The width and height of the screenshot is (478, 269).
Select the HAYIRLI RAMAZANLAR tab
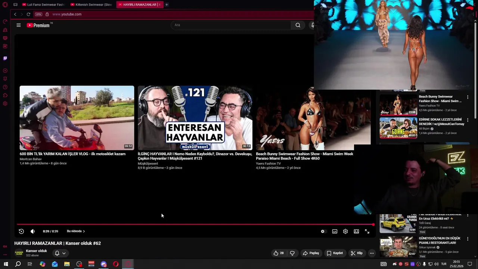tap(140, 4)
